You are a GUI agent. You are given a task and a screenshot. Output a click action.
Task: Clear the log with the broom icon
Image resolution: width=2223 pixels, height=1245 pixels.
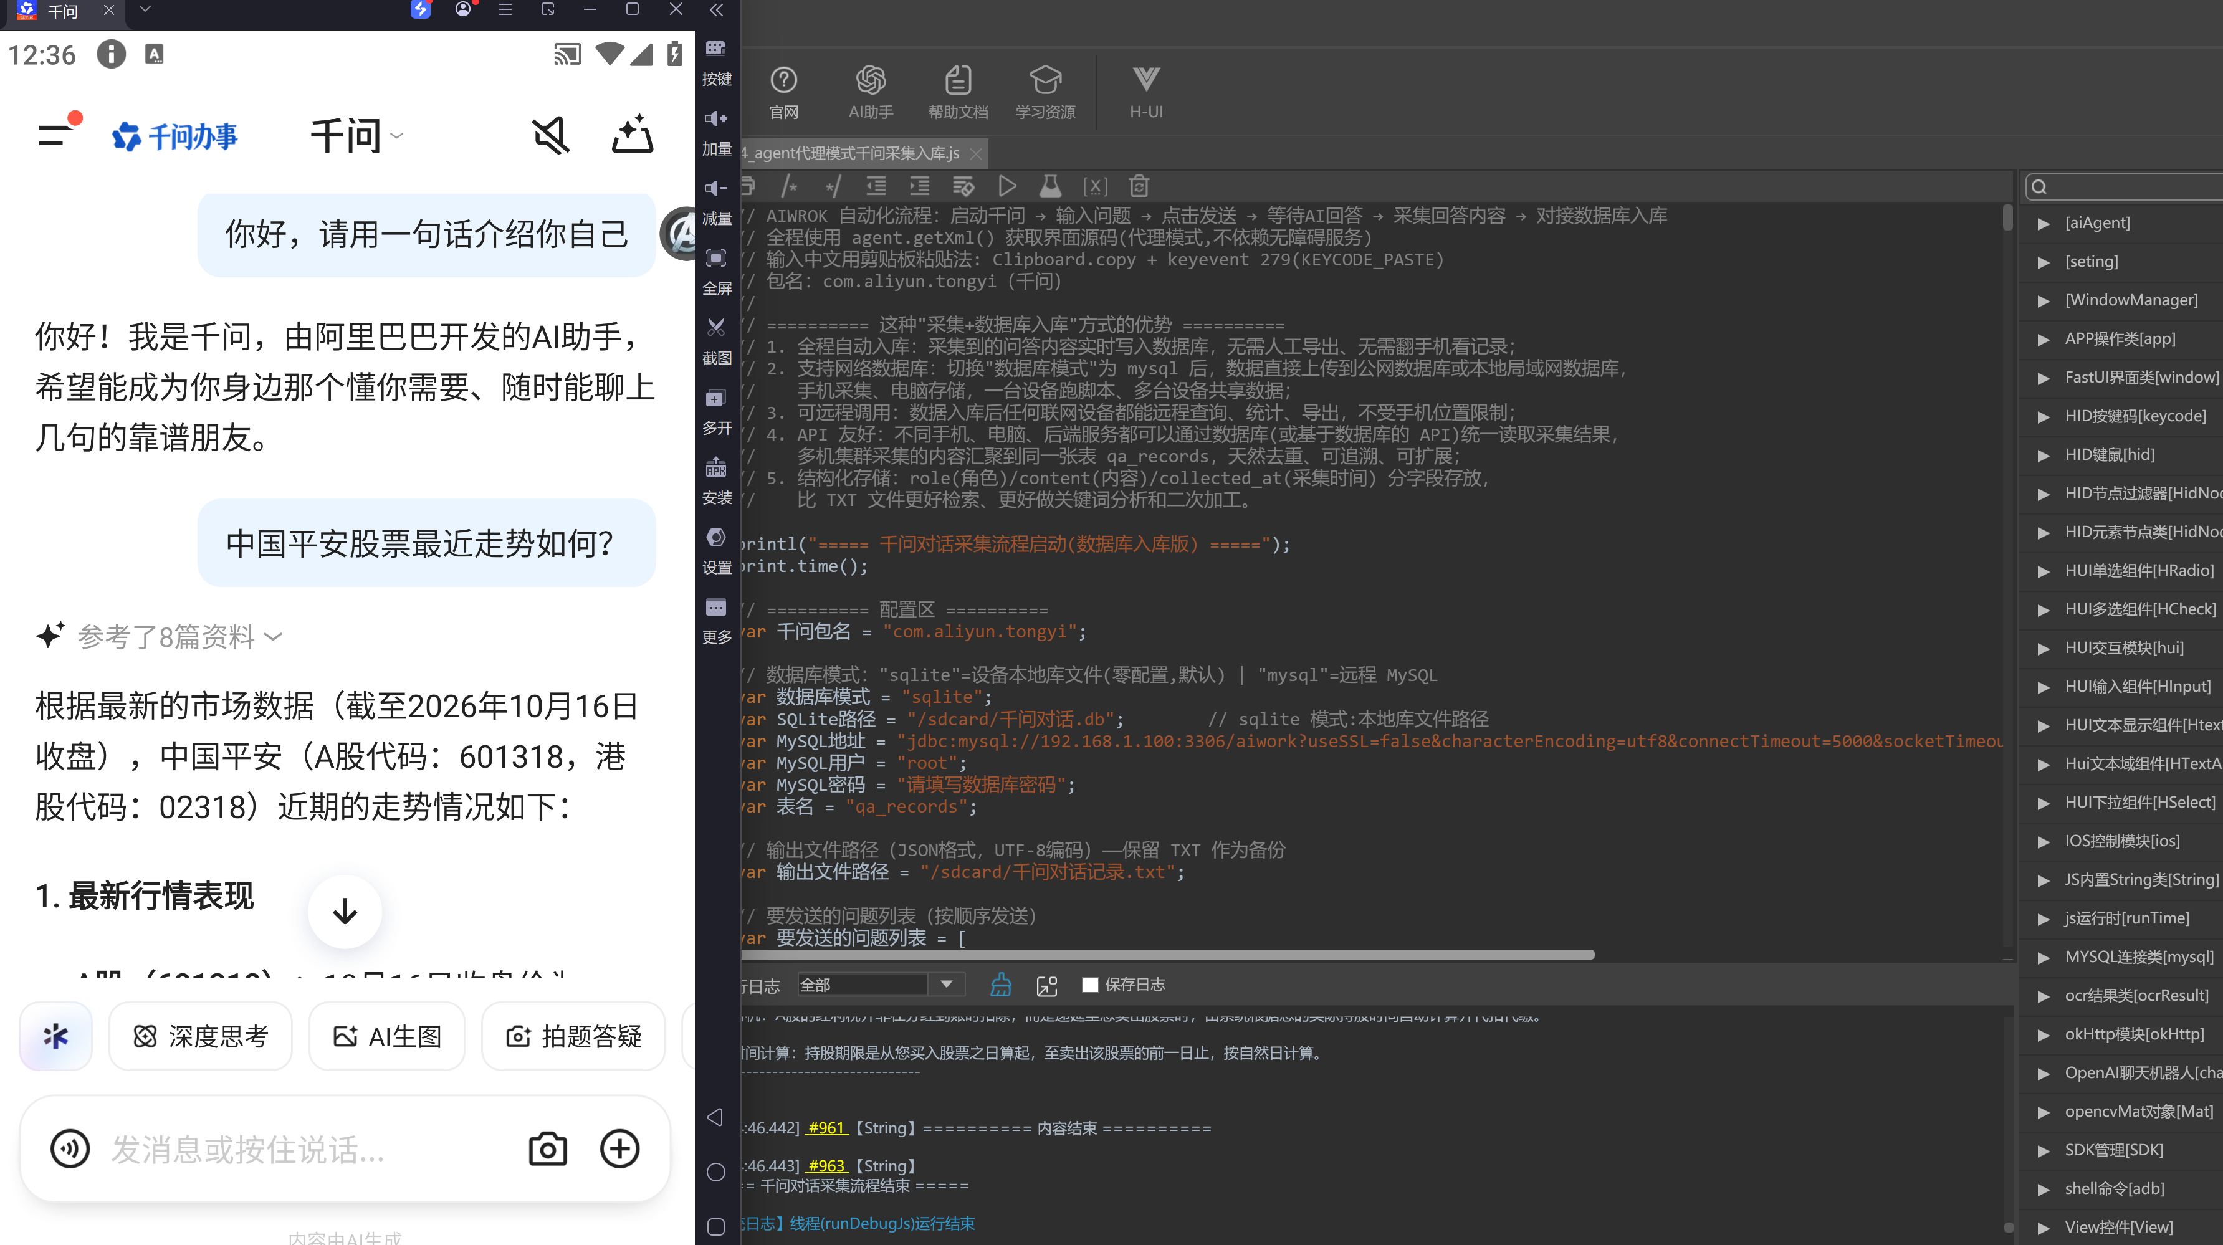(x=1001, y=985)
